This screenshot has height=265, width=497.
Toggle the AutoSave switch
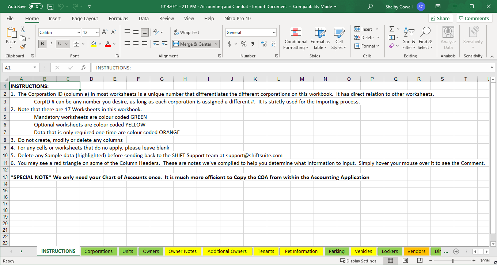coord(35,7)
